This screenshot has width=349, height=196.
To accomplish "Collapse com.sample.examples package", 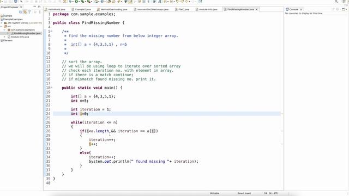I will pos(4,30).
